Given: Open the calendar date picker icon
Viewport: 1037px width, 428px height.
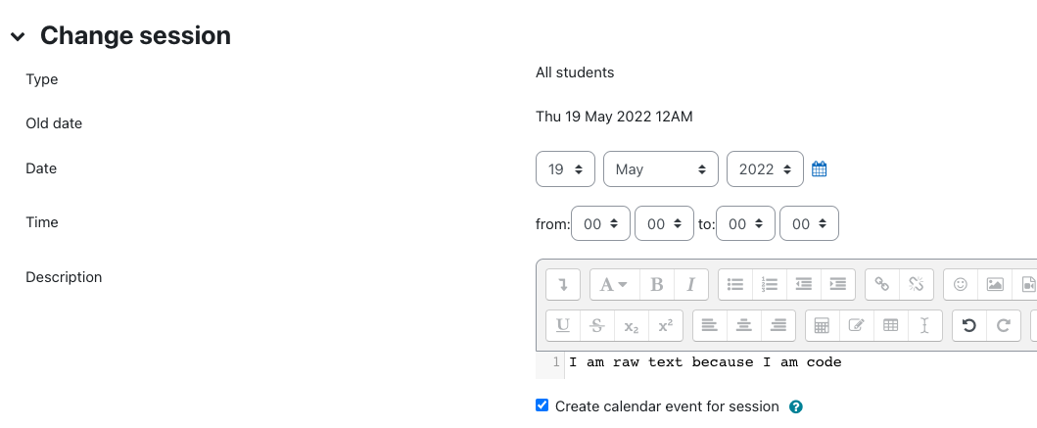Looking at the screenshot, I should tap(820, 169).
